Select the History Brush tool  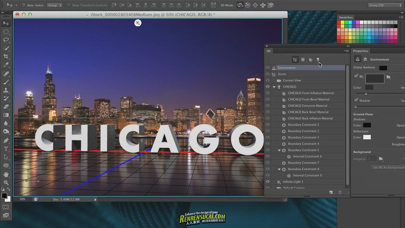[x=6, y=98]
